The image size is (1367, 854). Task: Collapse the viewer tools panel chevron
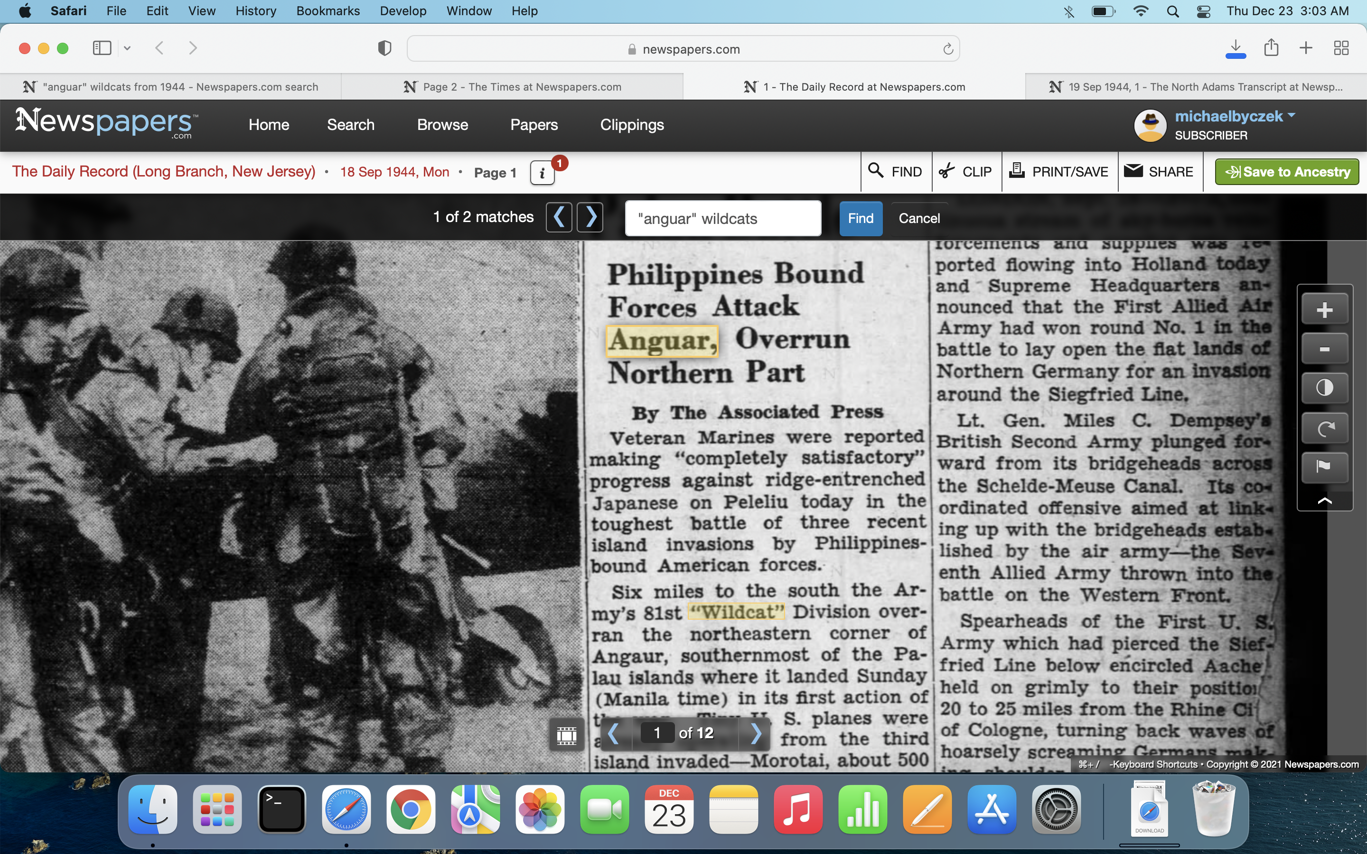point(1324,501)
